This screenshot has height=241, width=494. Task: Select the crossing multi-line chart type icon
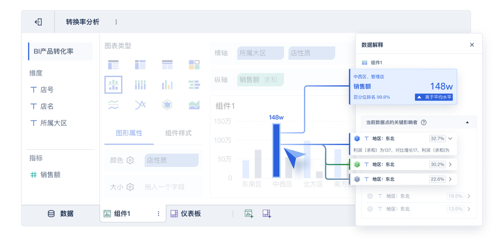(x=140, y=105)
